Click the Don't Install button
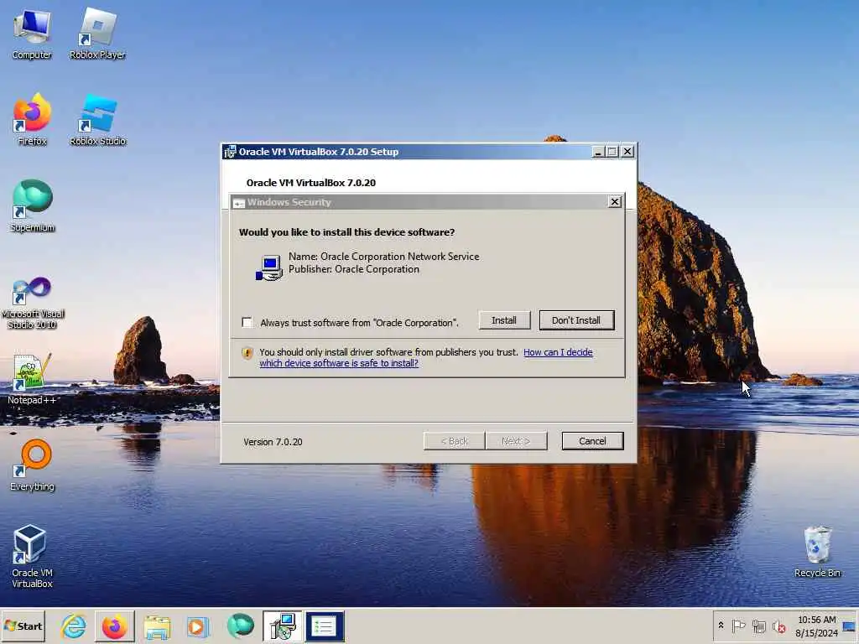 tap(576, 320)
